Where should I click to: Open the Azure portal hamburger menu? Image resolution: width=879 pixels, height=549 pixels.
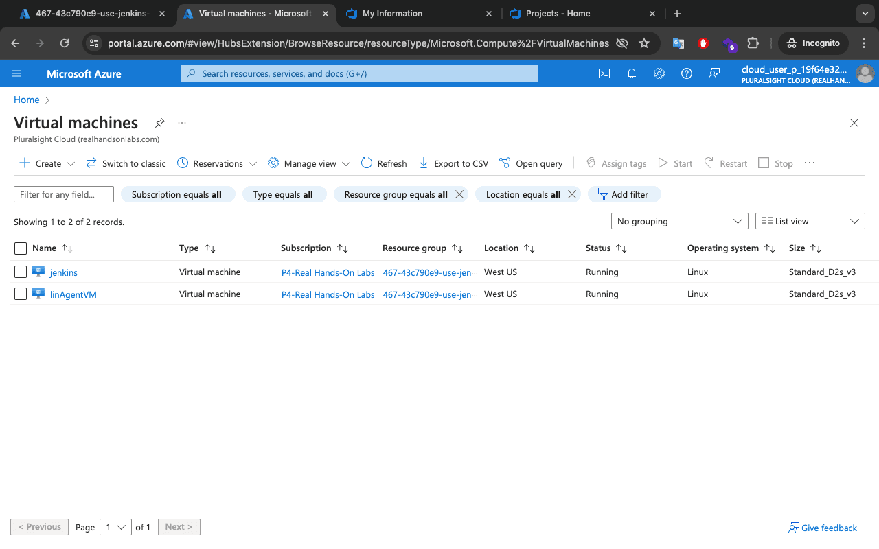pyautogui.click(x=17, y=73)
